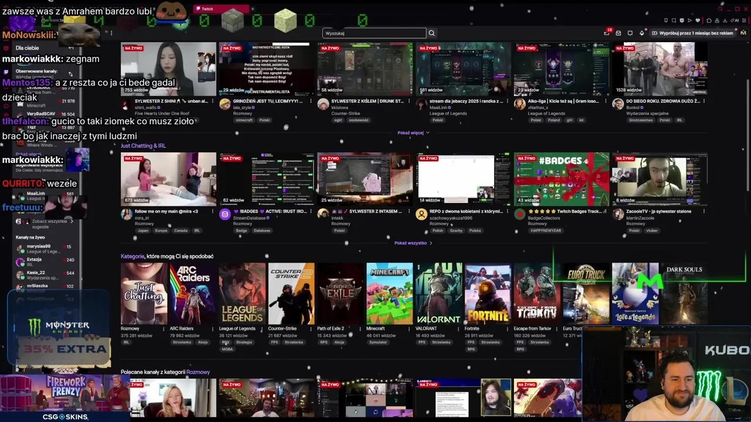Click the Wypróbuj przez 1 miesiąc bez reklam button
Viewport: 751px width, 422px height.
click(x=692, y=33)
